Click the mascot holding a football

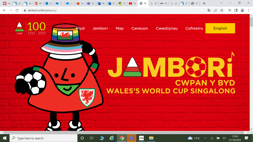[59, 77]
